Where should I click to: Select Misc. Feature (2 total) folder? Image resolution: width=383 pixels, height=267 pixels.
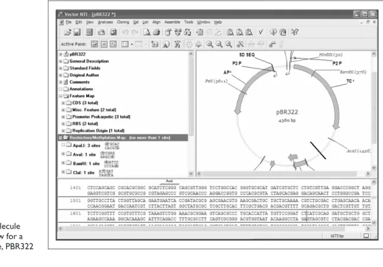click(x=94, y=110)
